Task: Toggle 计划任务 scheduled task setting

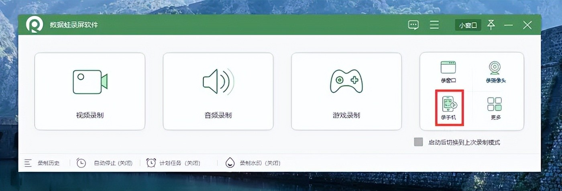Action: tap(173, 163)
